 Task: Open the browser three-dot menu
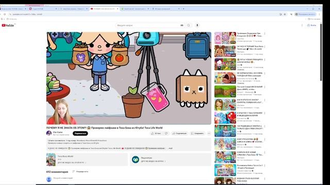(x=319, y=14)
